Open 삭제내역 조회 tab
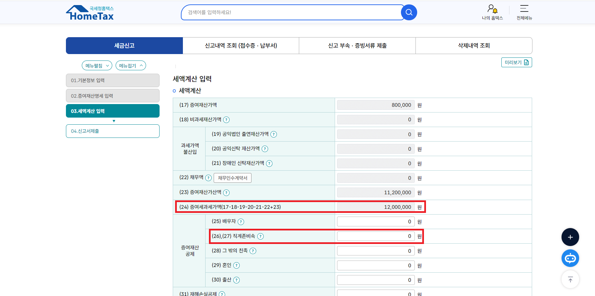 coord(474,46)
